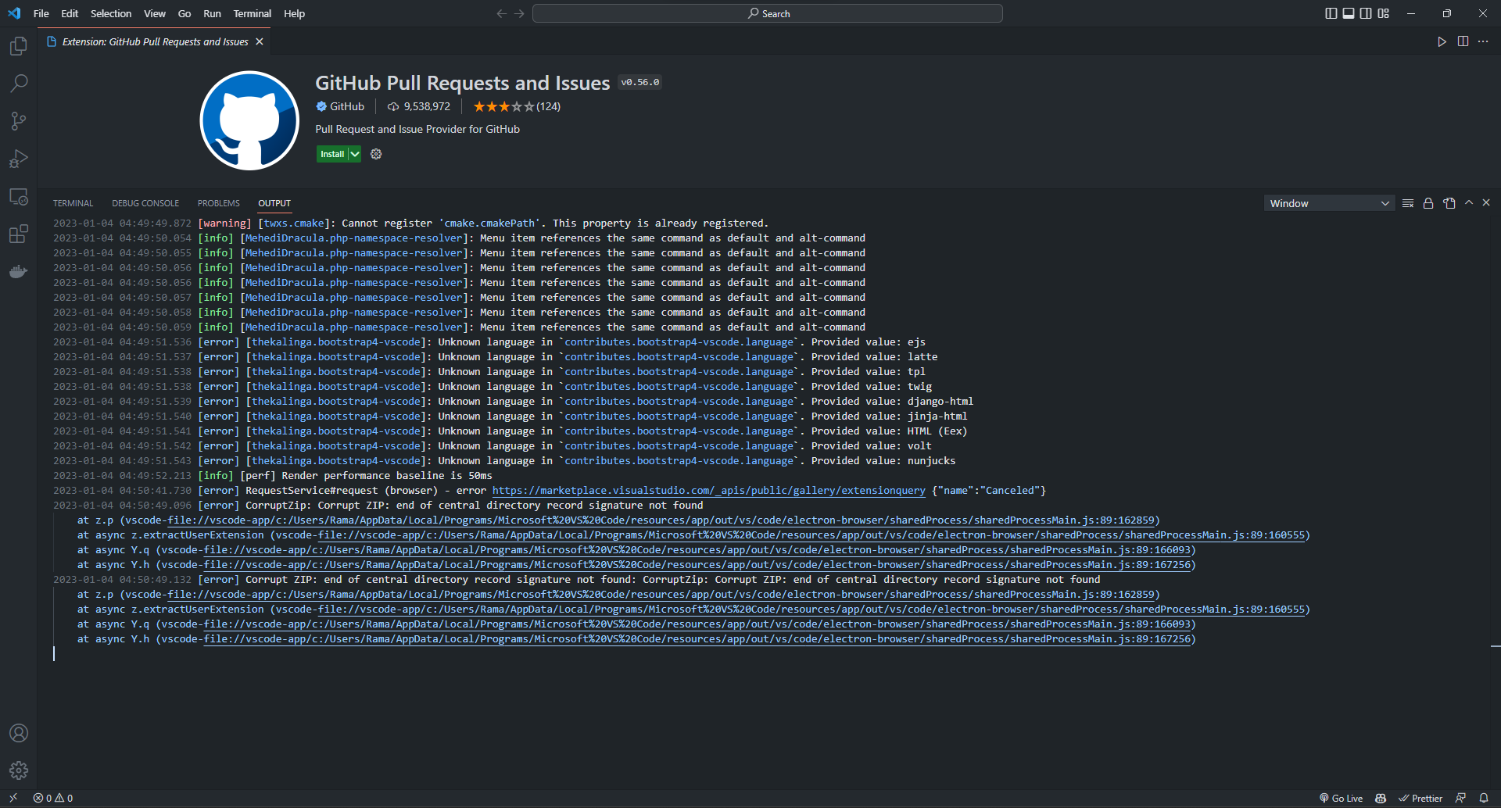Image resolution: width=1501 pixels, height=808 pixels.
Task: Go back with the navigation arrow
Action: pyautogui.click(x=502, y=13)
